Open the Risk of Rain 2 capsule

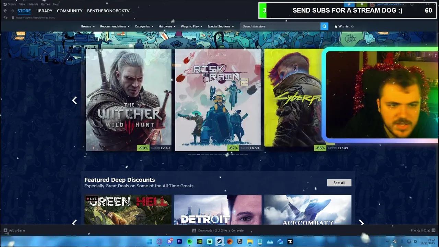point(218,100)
